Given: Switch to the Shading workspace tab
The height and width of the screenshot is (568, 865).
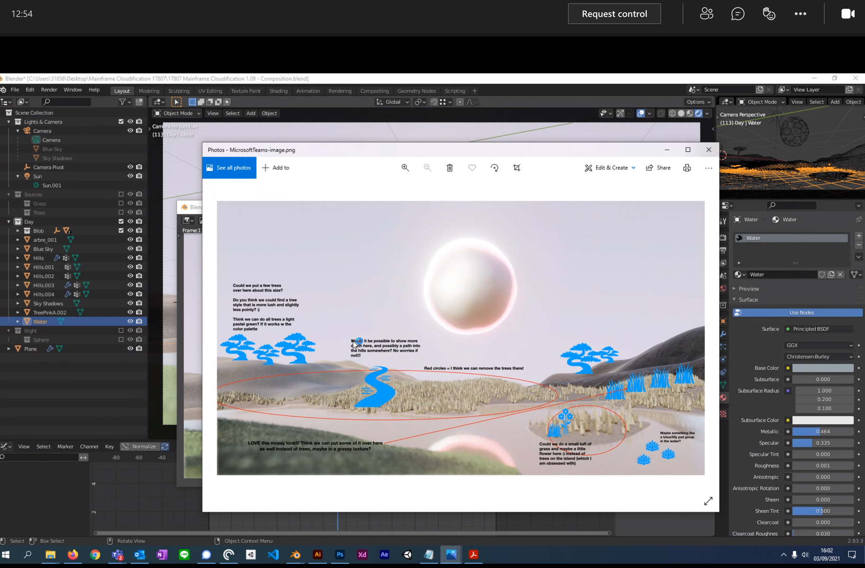Looking at the screenshot, I should point(278,91).
